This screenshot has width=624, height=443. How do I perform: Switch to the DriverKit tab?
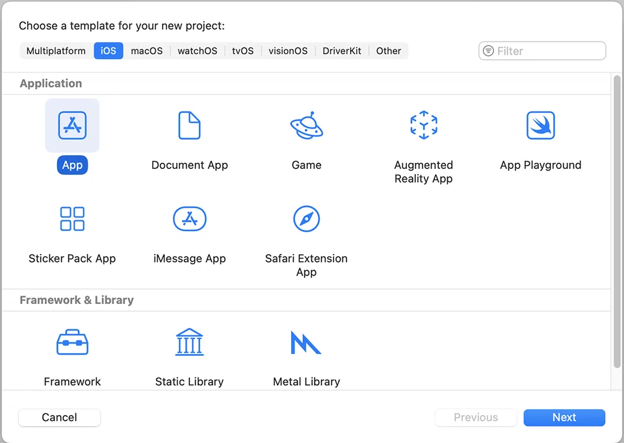(x=342, y=51)
